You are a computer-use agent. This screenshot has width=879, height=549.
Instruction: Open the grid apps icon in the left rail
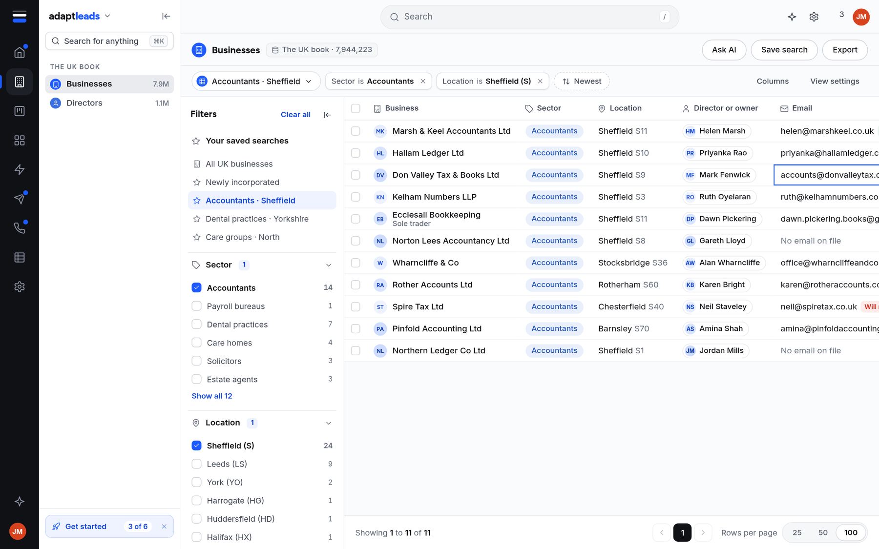pyautogui.click(x=20, y=140)
